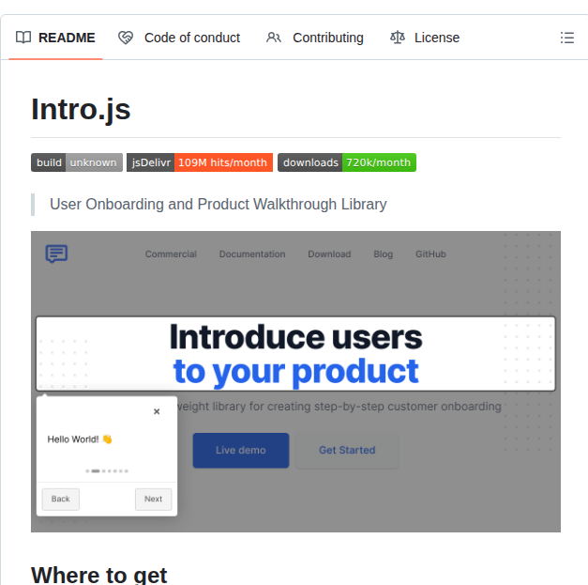This screenshot has width=588, height=585.
Task: Click the Next button in tooltip
Action: 154,499
